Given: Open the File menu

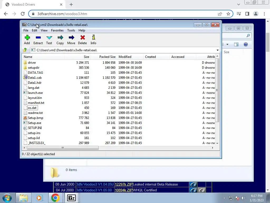Looking at the screenshot, I should tap(26, 30).
